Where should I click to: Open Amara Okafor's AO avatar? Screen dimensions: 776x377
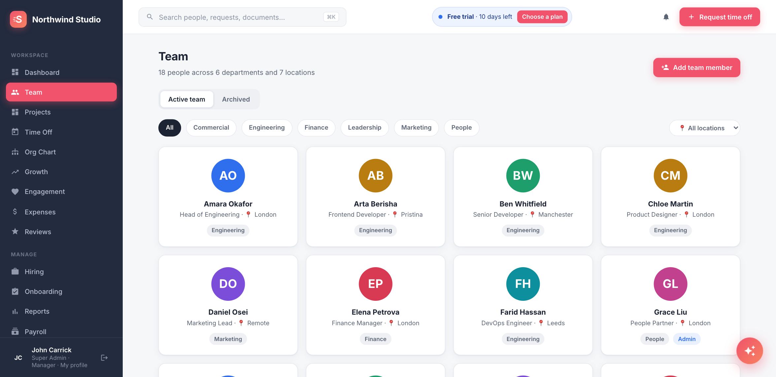(x=228, y=175)
